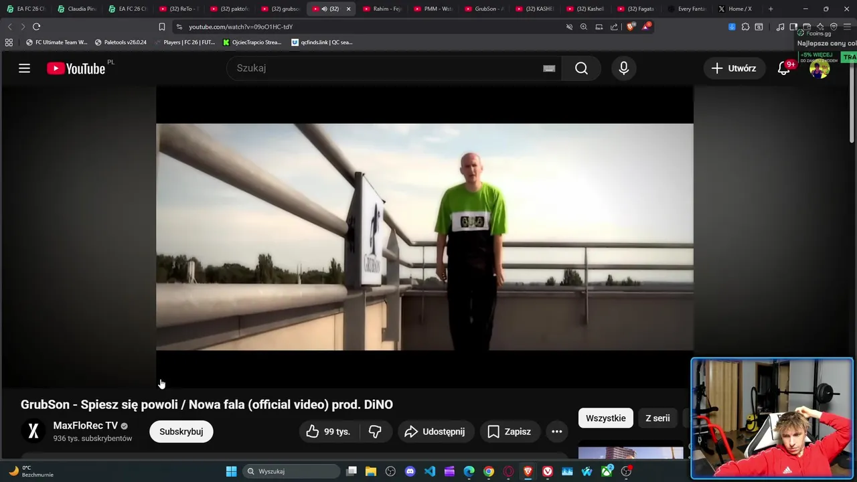
Task: Go to the YouTube home logo
Action: click(x=76, y=68)
